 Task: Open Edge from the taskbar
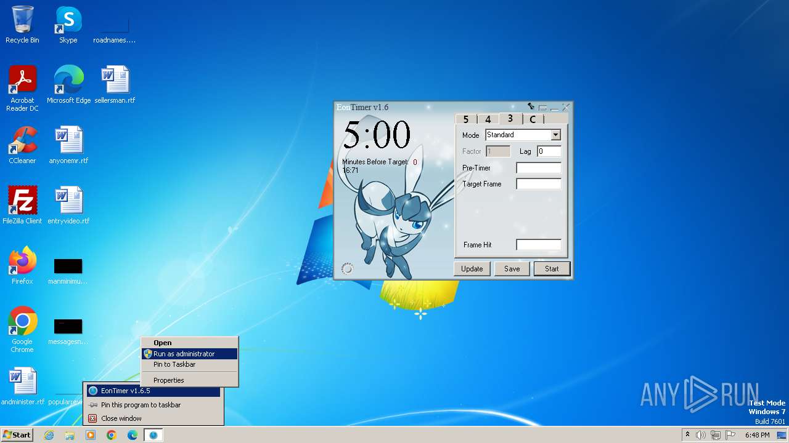pyautogui.click(x=133, y=435)
